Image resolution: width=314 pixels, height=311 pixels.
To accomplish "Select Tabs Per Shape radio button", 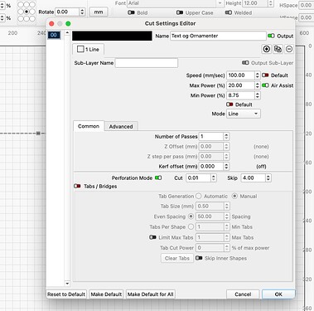I will (191, 226).
